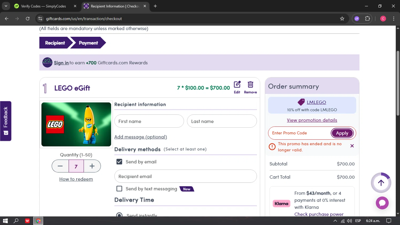Open Check purchase power Klarna link
The width and height of the screenshot is (400, 225).
click(319, 214)
